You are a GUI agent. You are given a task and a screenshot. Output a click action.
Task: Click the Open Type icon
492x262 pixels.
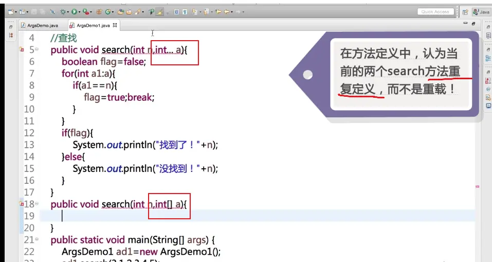point(121,12)
